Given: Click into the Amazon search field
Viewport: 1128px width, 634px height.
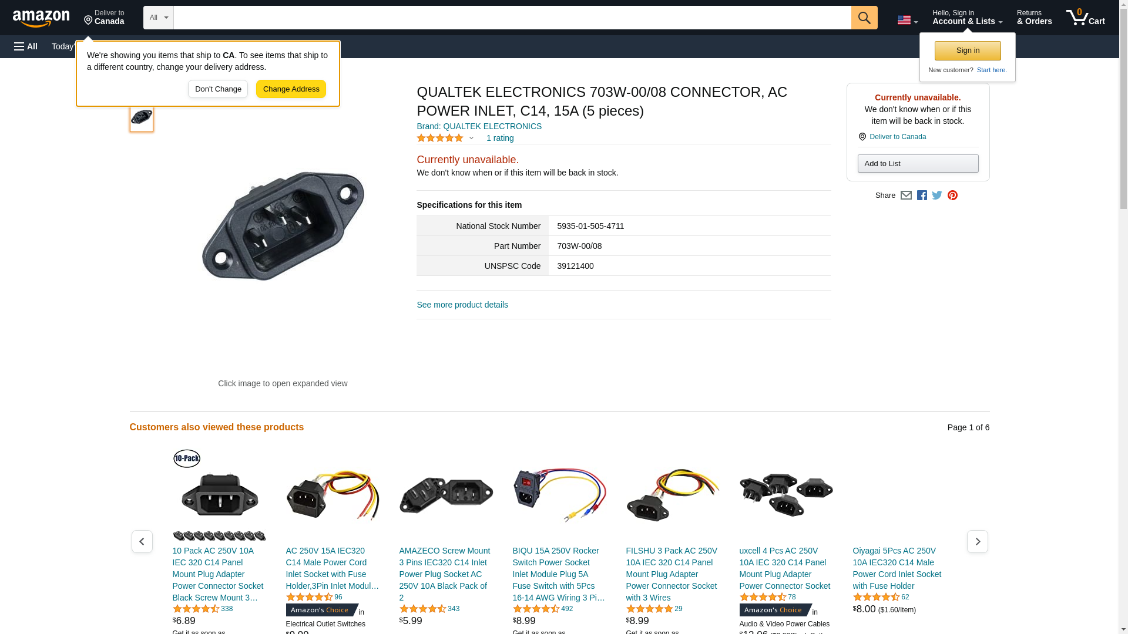Looking at the screenshot, I should 512,18.
